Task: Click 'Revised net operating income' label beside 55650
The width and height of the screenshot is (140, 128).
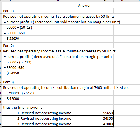Action: [x=58, y=113]
